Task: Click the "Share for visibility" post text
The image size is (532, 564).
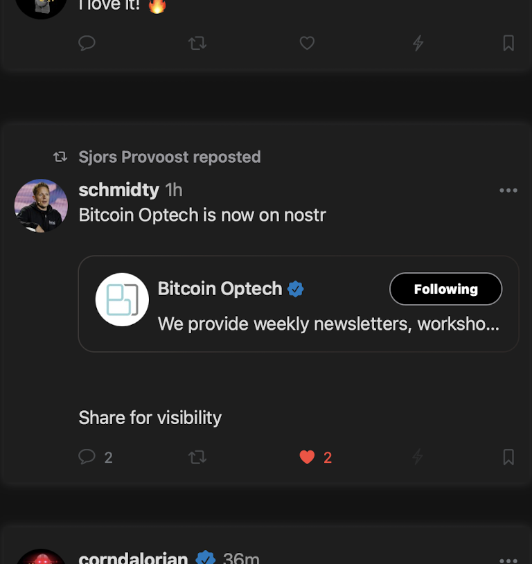Action: point(150,417)
